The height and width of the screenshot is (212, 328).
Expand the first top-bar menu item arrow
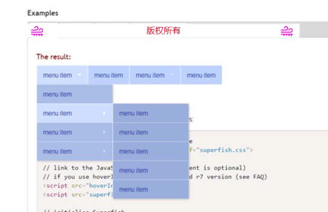pos(79,75)
